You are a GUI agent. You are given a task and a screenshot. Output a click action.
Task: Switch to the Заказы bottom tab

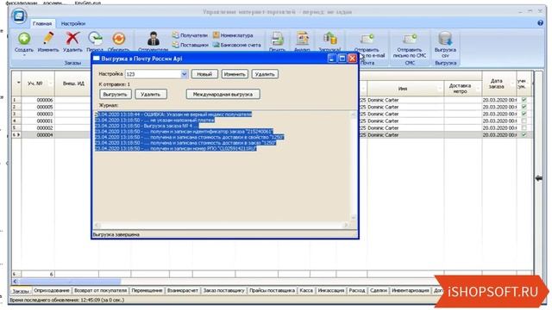point(21,291)
